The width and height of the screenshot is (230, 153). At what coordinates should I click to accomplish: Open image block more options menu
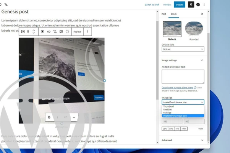coord(87,32)
